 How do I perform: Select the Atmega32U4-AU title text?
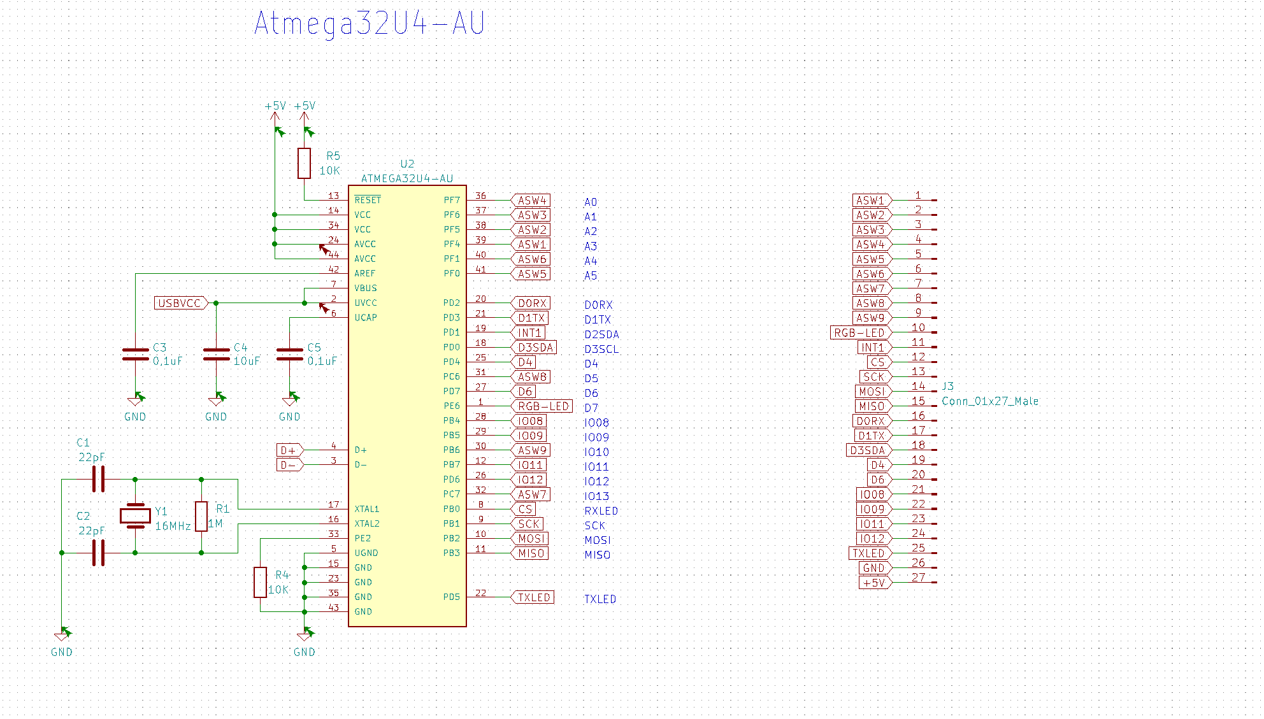tap(369, 24)
